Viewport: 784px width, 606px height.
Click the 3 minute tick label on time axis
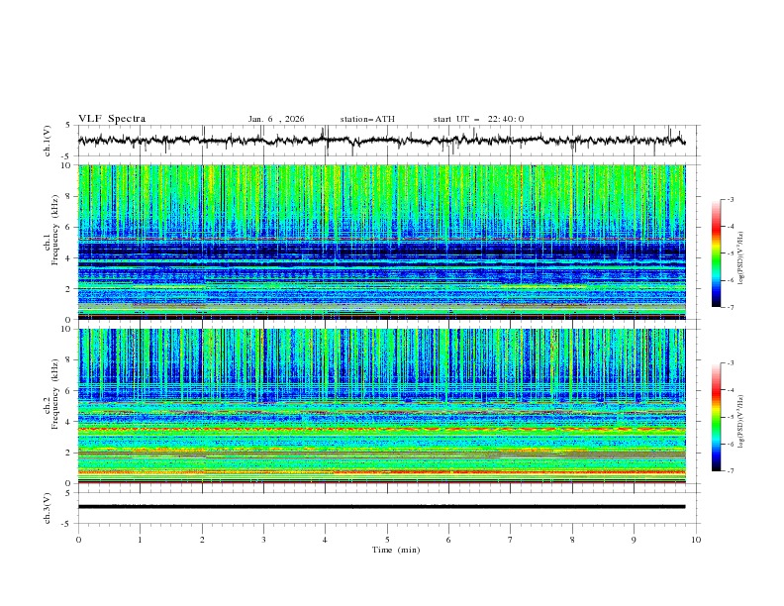(x=263, y=540)
